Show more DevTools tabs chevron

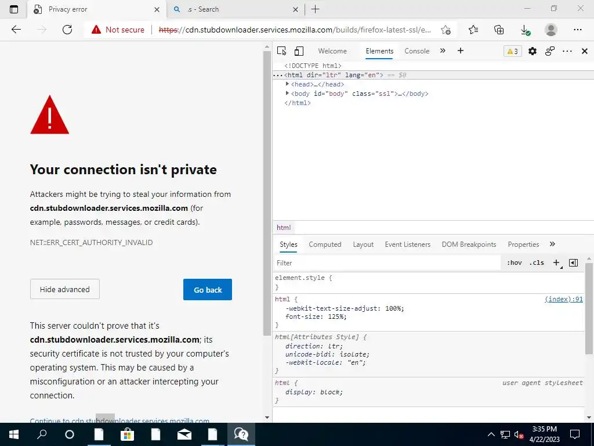tap(443, 51)
